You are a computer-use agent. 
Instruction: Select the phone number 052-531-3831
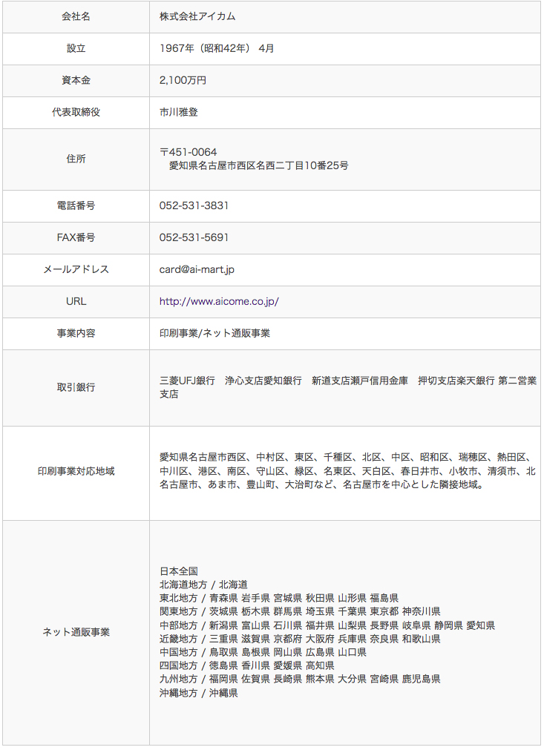[x=194, y=206]
